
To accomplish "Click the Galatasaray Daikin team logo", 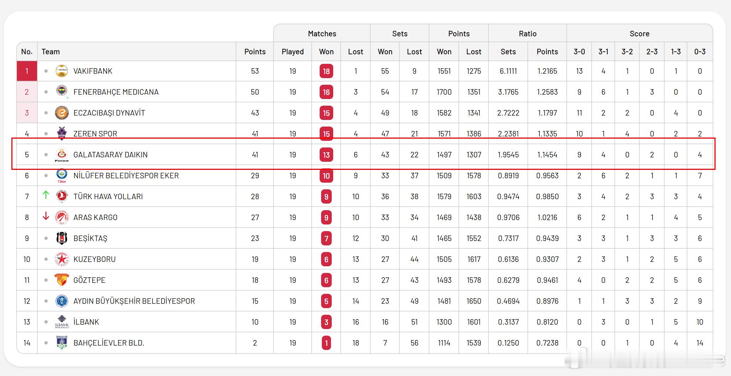I will (62, 155).
